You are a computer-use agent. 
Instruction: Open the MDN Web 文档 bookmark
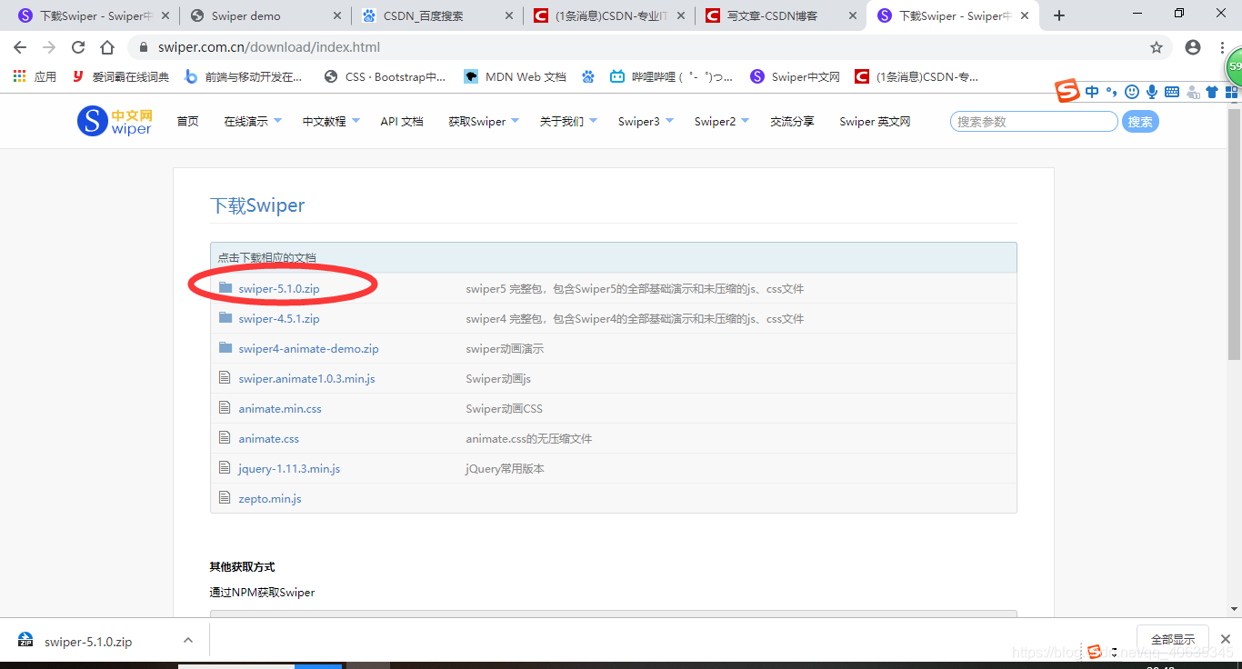point(515,76)
